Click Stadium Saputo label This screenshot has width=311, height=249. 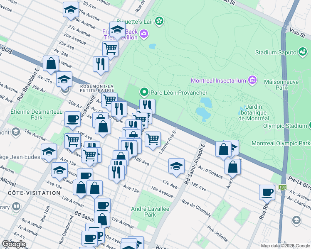(x=276, y=52)
